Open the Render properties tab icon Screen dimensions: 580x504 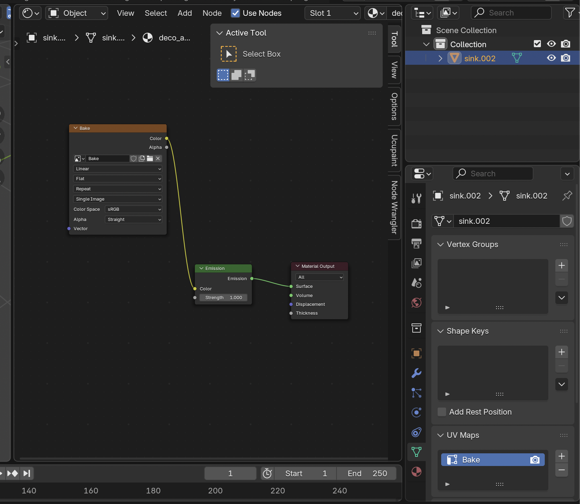click(417, 223)
